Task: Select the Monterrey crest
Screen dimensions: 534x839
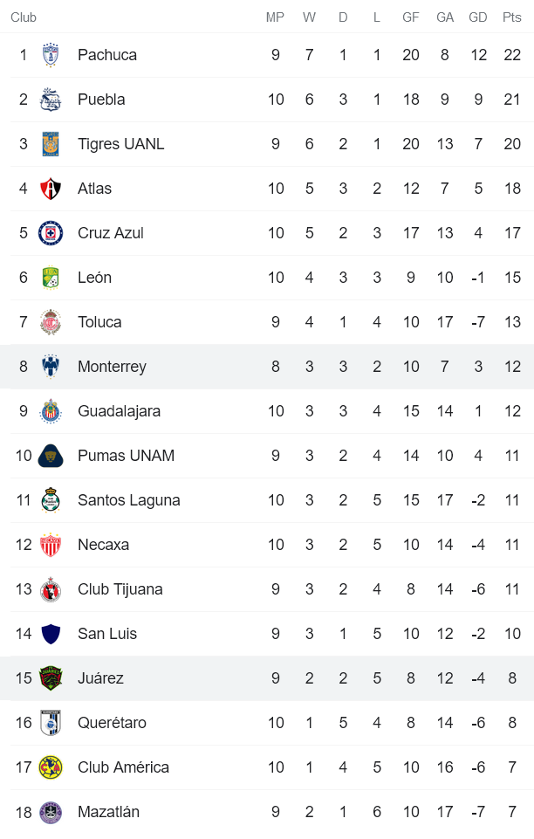Action: click(x=51, y=366)
